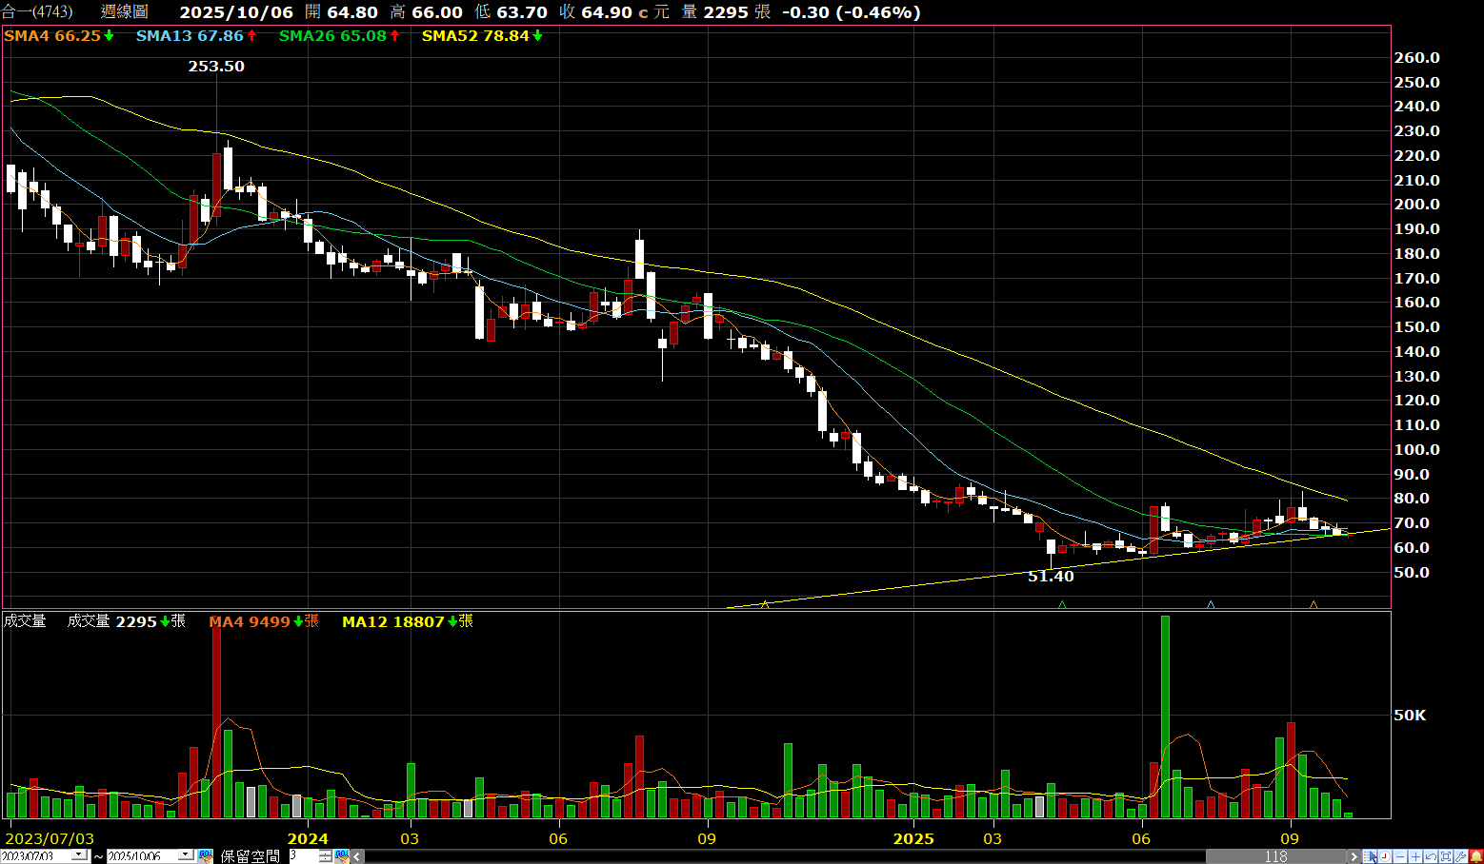
Task: Click the low price 63.70 in header
Action: 522,12
